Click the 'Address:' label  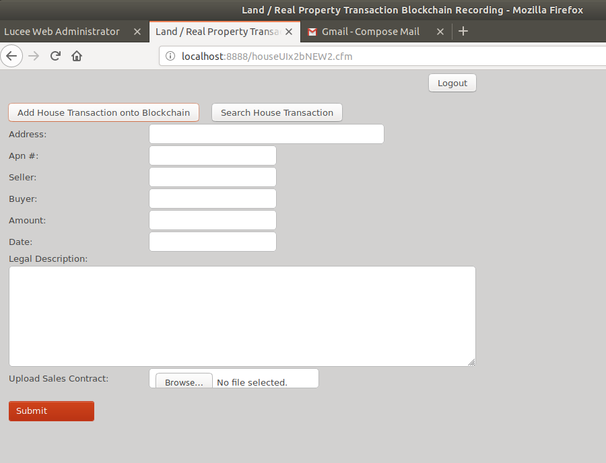[x=28, y=135]
